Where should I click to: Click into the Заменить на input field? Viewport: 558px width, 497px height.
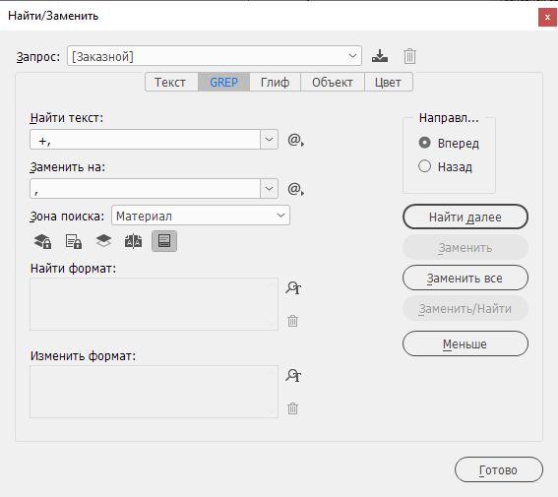[x=146, y=189]
